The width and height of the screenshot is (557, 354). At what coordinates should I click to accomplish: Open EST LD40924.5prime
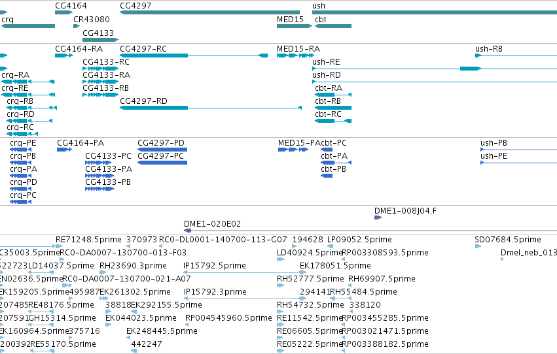pyautogui.click(x=310, y=253)
